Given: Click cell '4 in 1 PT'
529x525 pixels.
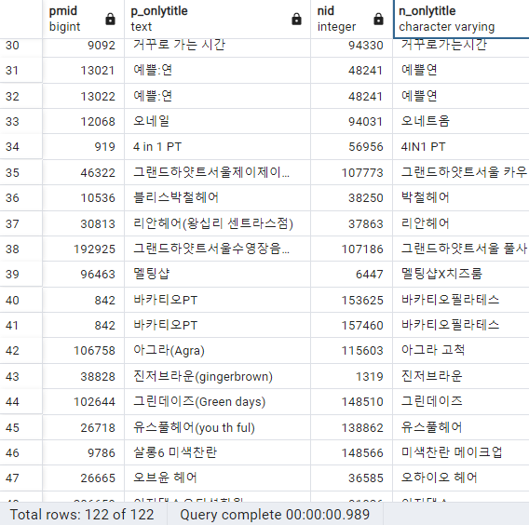Looking at the screenshot, I should tap(217, 147).
